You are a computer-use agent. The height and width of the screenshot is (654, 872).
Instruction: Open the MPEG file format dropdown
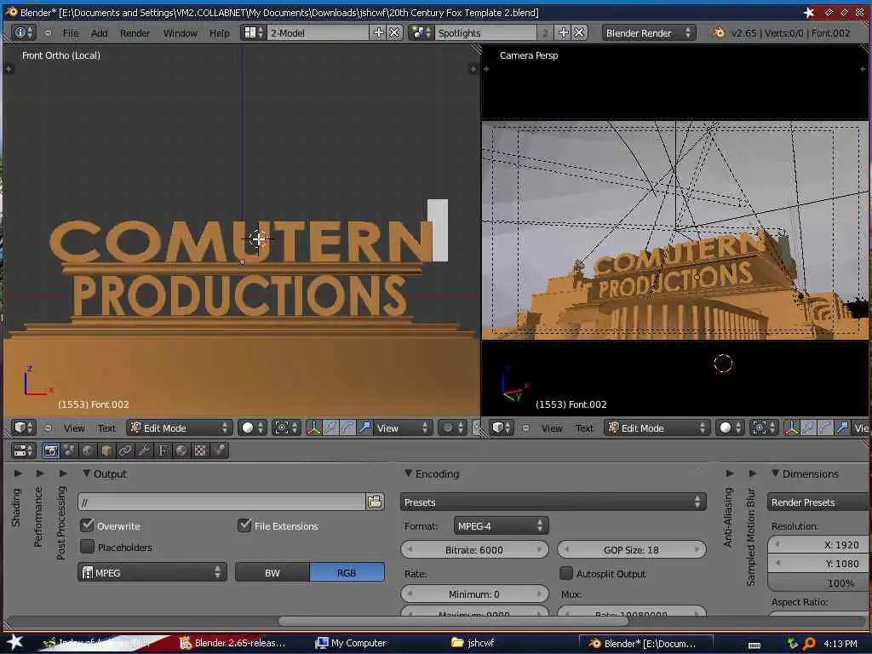[152, 572]
